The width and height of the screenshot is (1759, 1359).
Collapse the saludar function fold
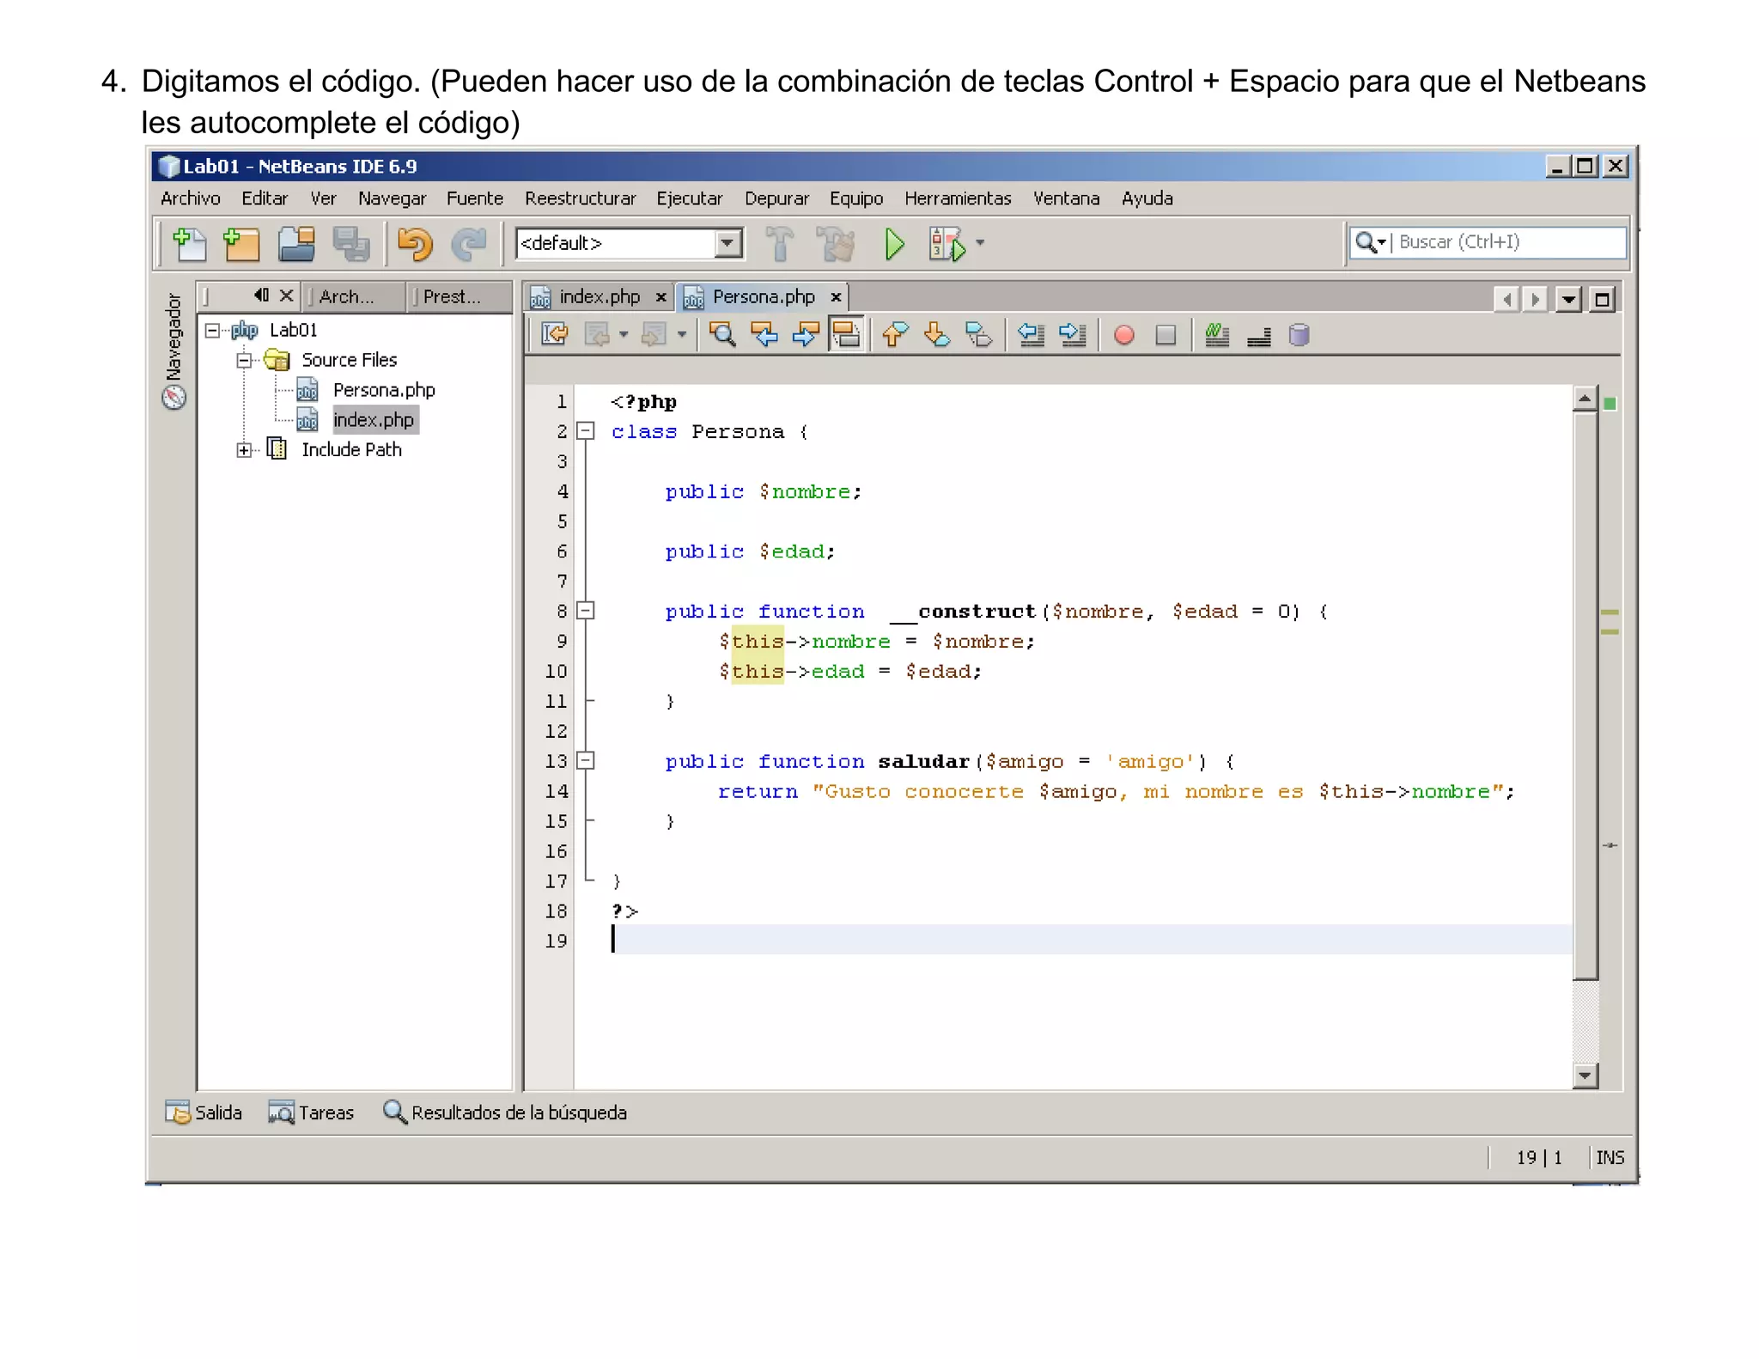coord(586,761)
